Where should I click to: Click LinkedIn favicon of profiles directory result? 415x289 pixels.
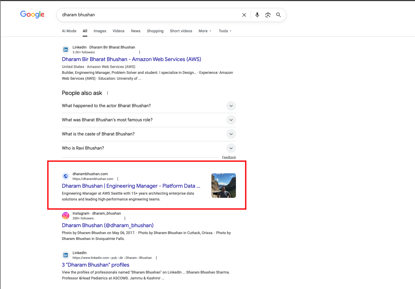(66, 255)
